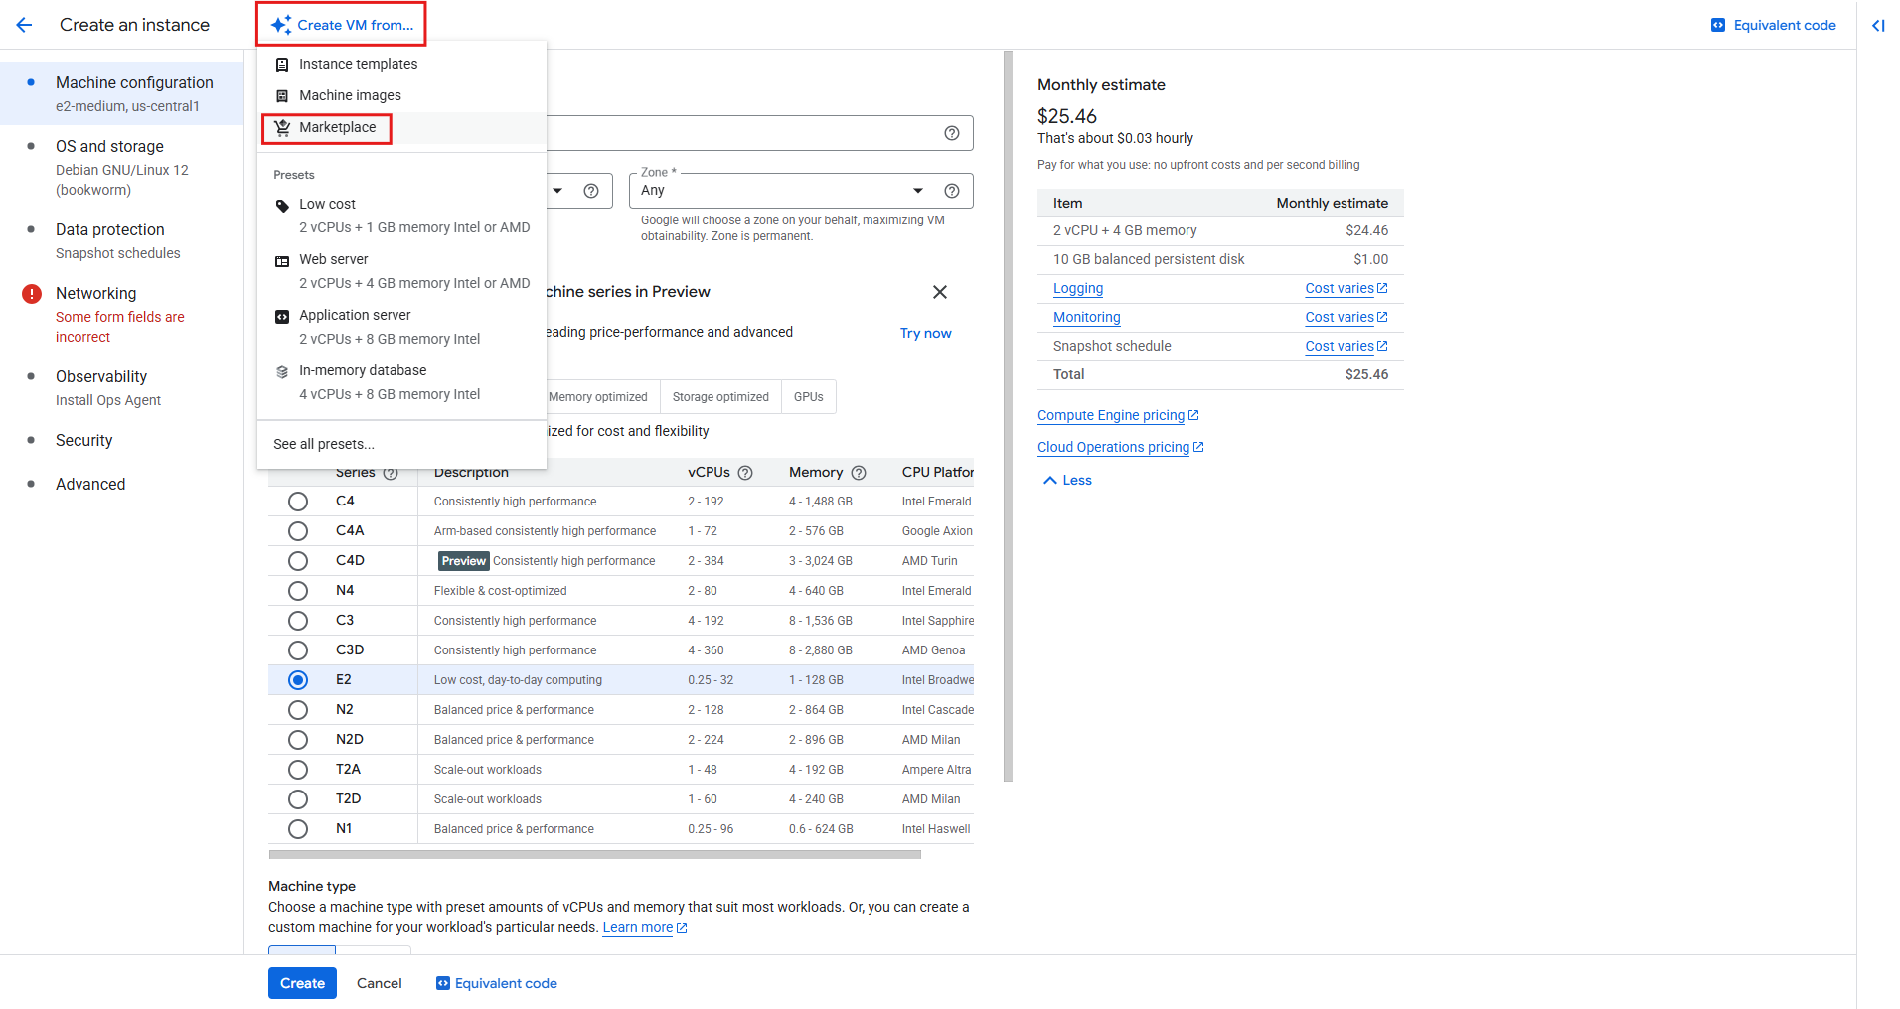The image size is (1900, 1009).
Task: Click the Create button
Action: [302, 983]
